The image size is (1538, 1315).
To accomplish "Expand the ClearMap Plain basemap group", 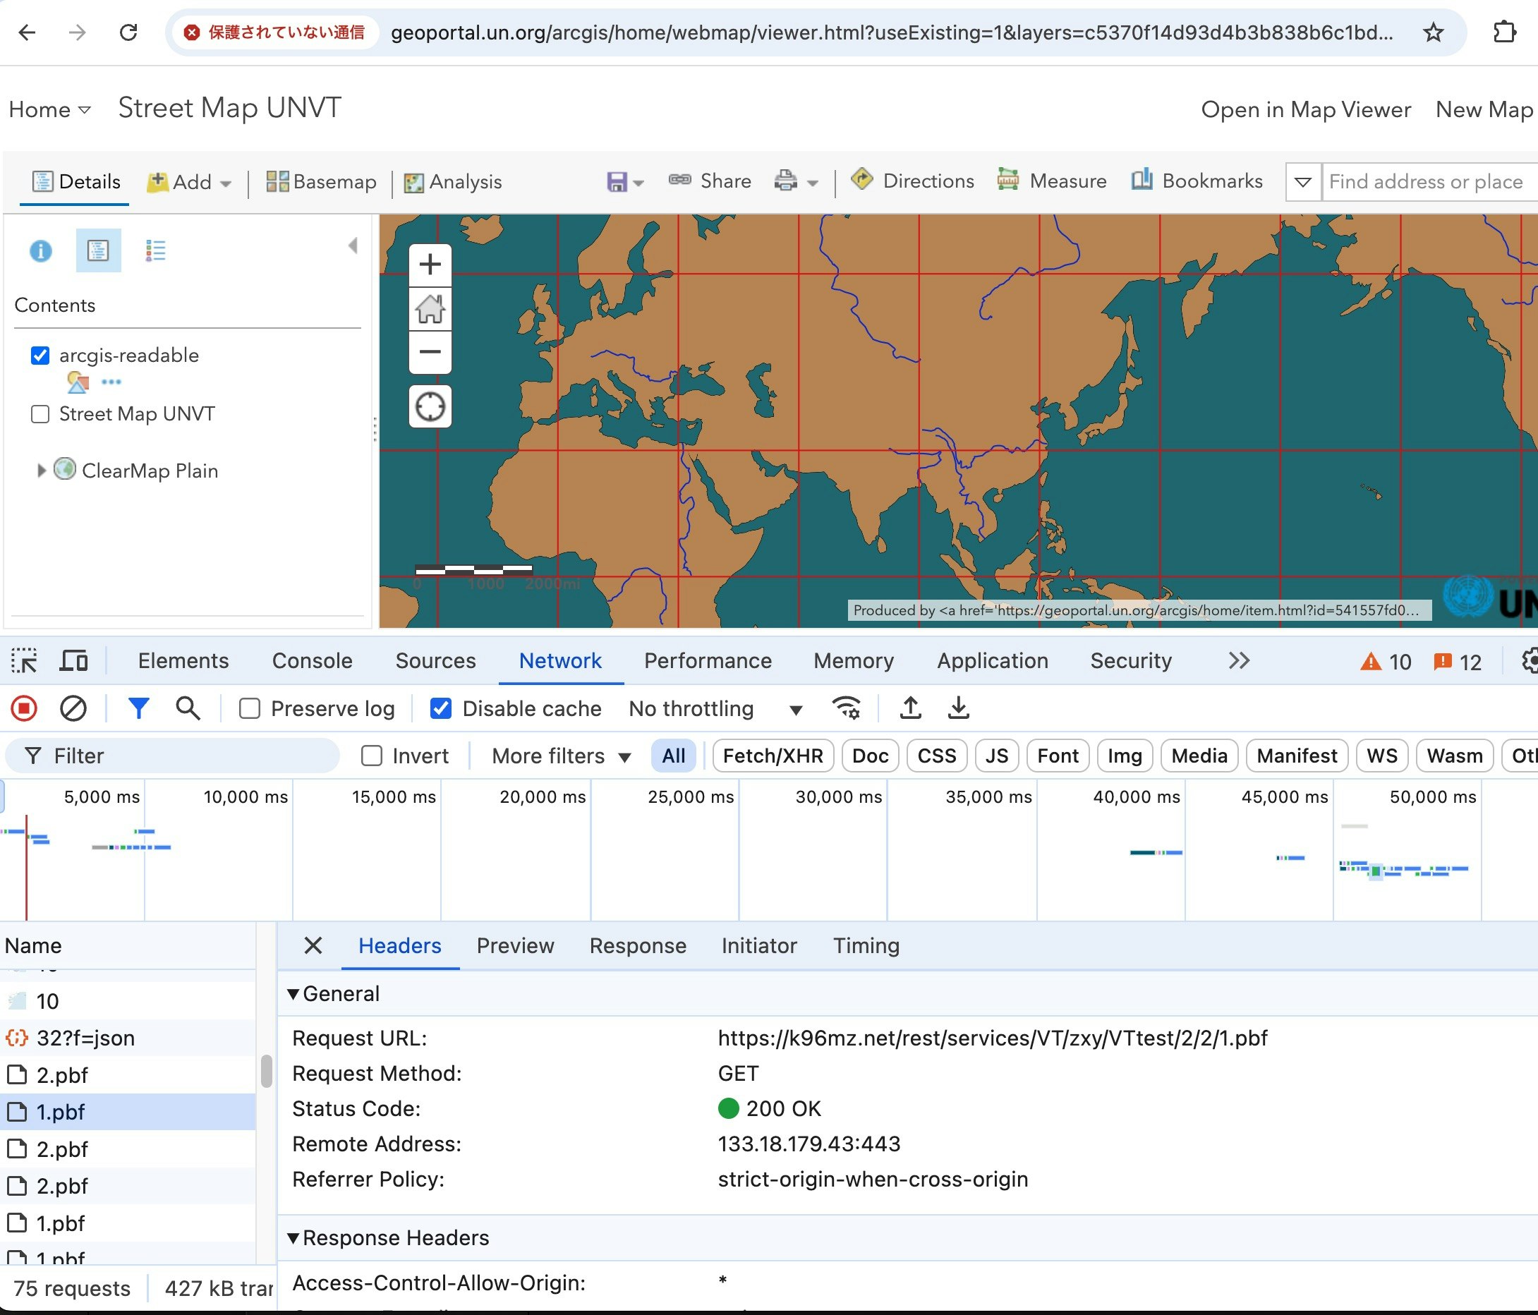I will [41, 471].
